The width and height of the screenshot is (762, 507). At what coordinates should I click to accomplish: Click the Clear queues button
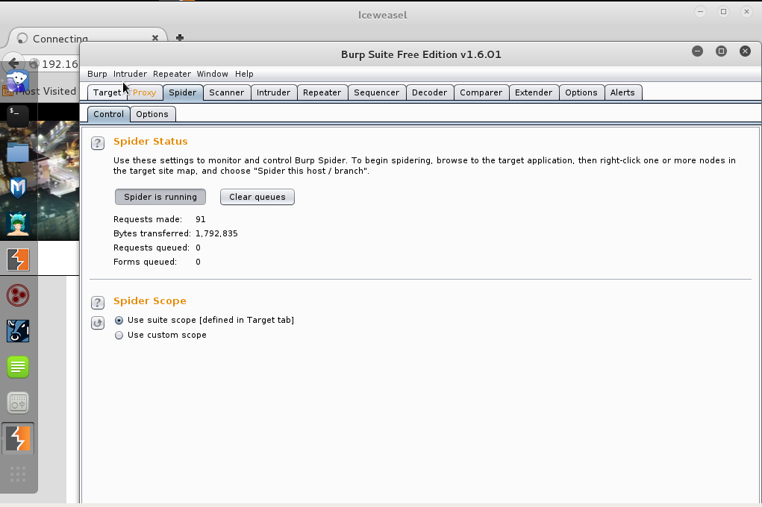pos(257,197)
